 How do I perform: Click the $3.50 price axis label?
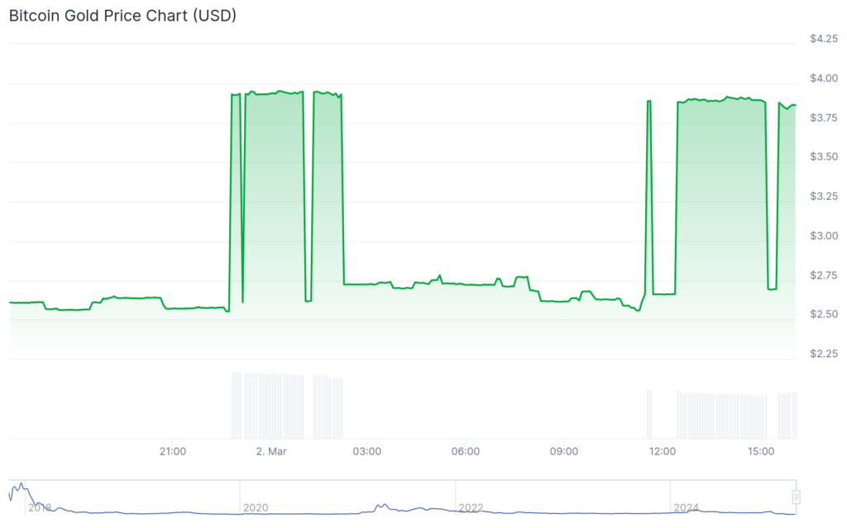pos(824,156)
